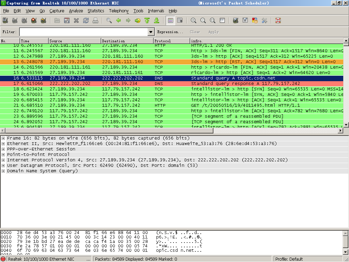Expand Domain Name System (query) node
The height and width of the screenshot is (262, 349).
(3, 171)
